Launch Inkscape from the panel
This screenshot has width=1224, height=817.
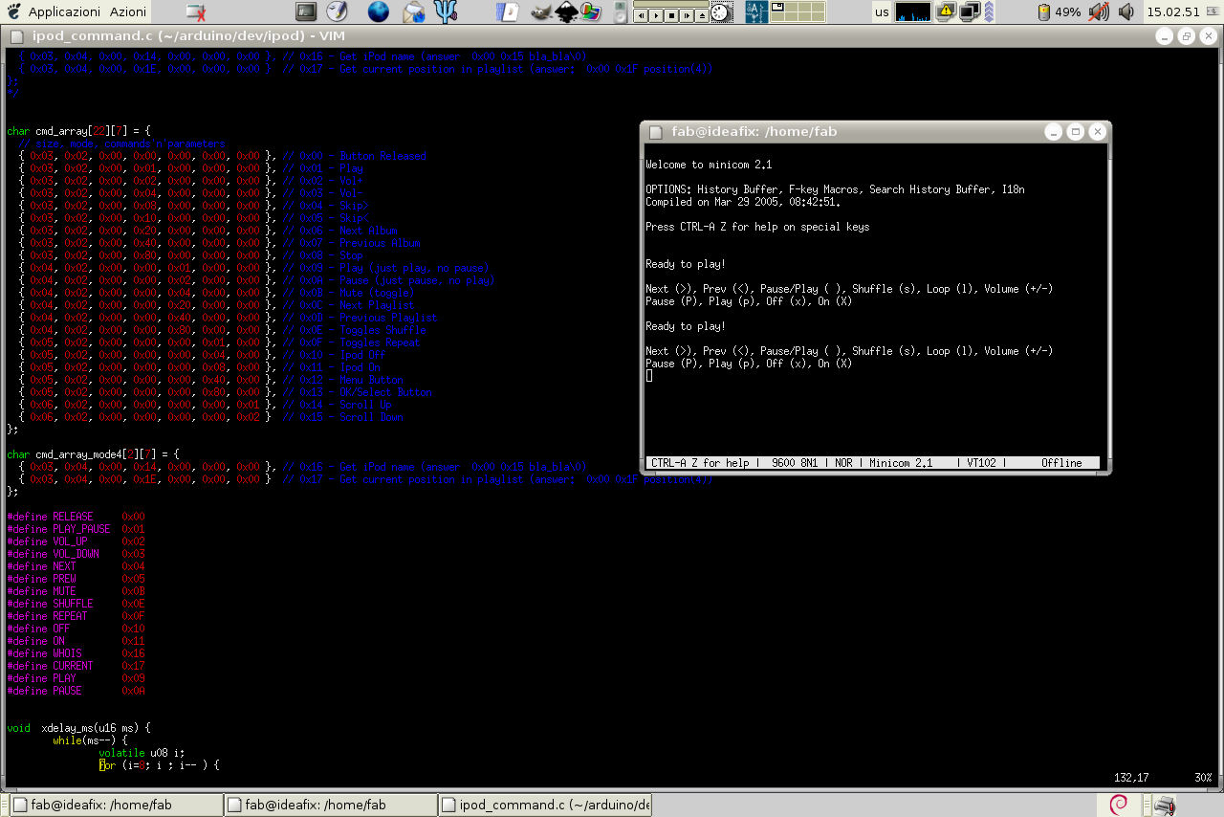coord(566,12)
